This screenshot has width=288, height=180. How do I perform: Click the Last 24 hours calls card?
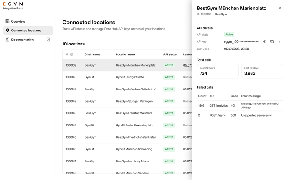pos(218,71)
